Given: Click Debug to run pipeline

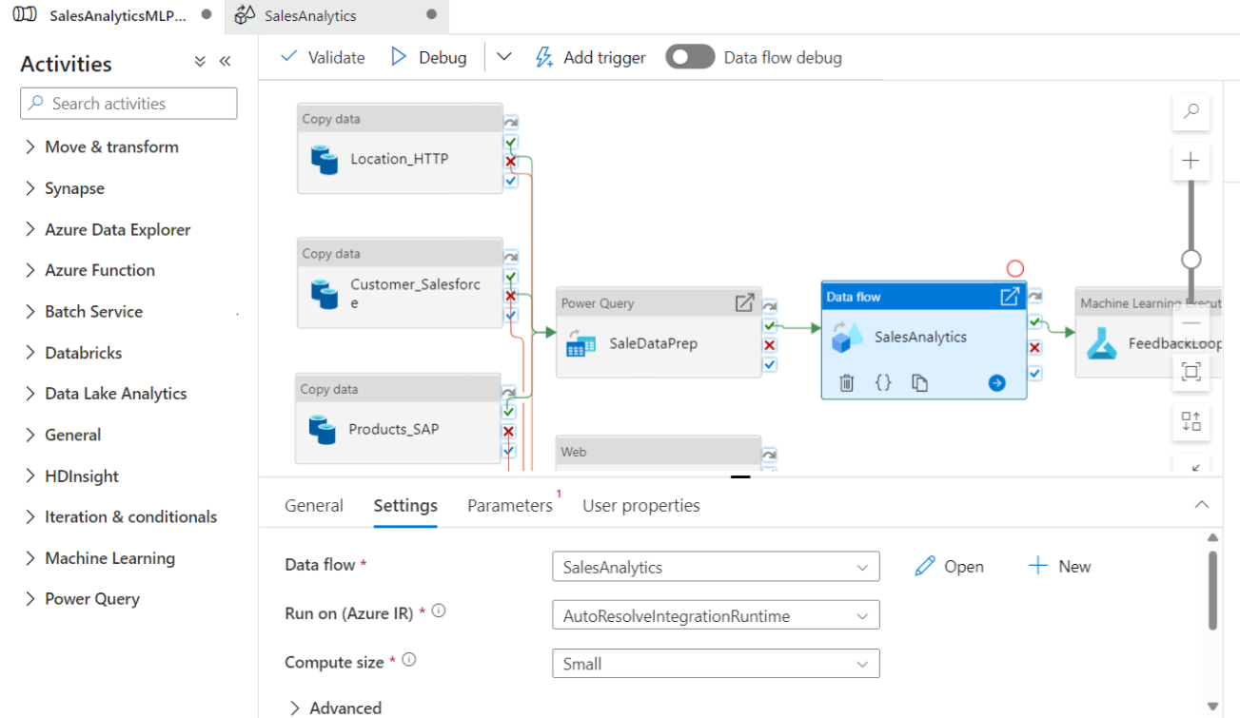Looking at the screenshot, I should click(x=429, y=57).
